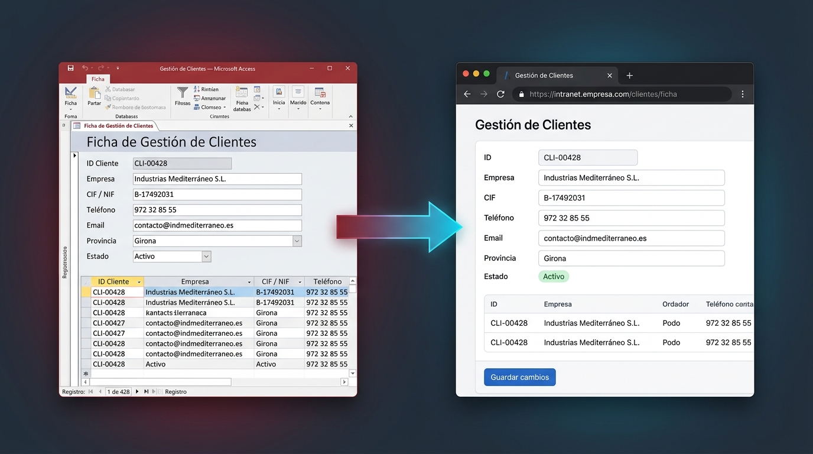Click the datasheet vertical scrollbar down arrow

point(353,374)
